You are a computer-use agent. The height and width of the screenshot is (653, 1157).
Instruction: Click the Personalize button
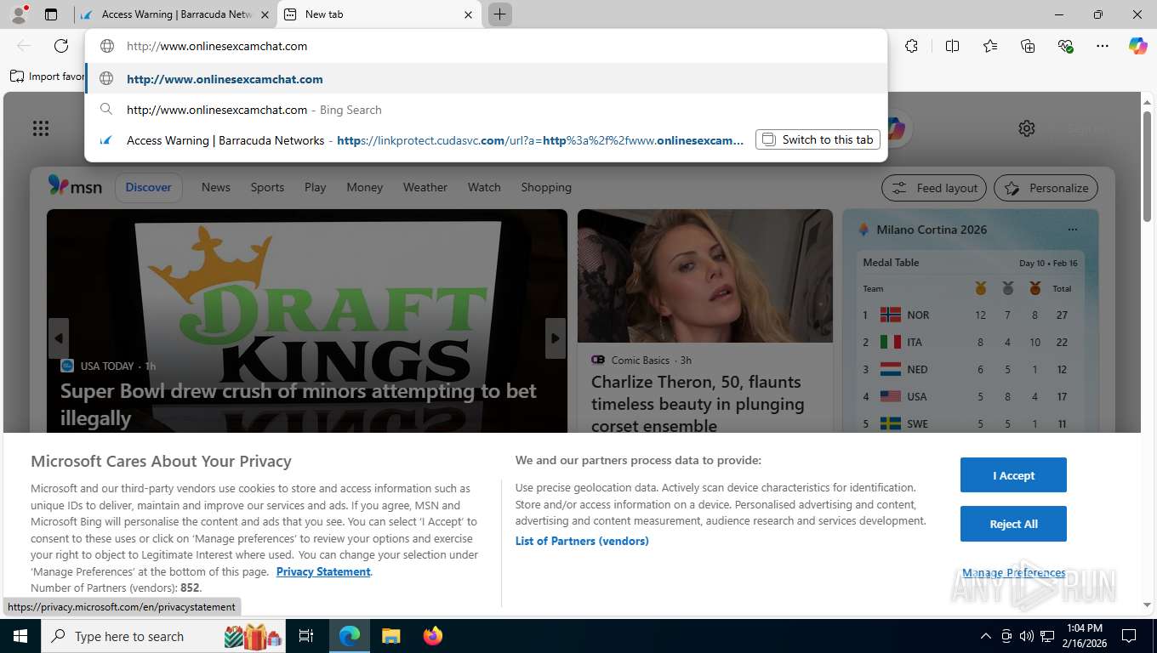coord(1046,188)
